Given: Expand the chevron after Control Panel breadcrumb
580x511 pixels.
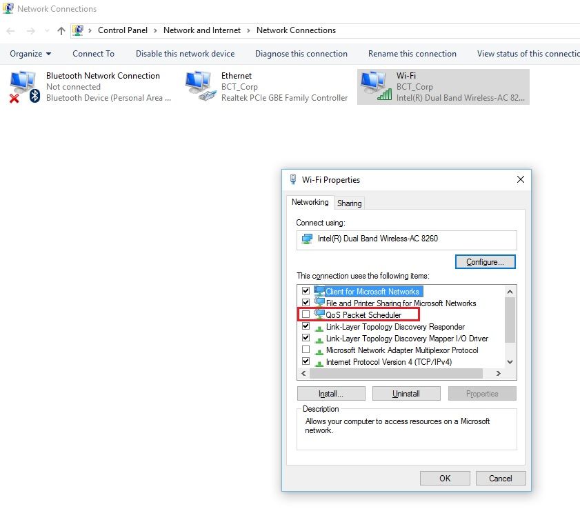Looking at the screenshot, I should (x=155, y=31).
